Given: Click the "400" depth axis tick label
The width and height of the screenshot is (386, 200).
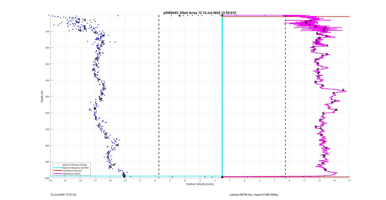Looking at the screenshot, I should coord(47,80).
